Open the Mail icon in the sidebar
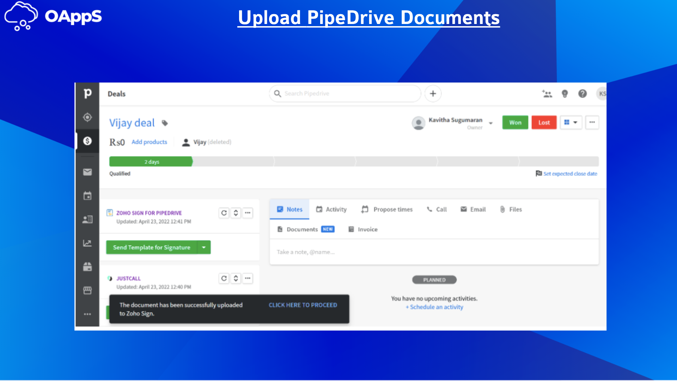Viewport: 677px width, 381px height. pos(87,172)
